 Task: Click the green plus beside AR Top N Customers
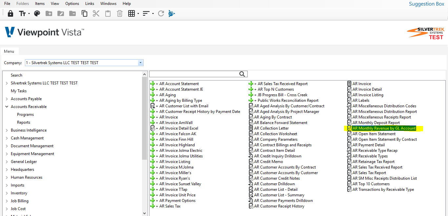click(251, 89)
